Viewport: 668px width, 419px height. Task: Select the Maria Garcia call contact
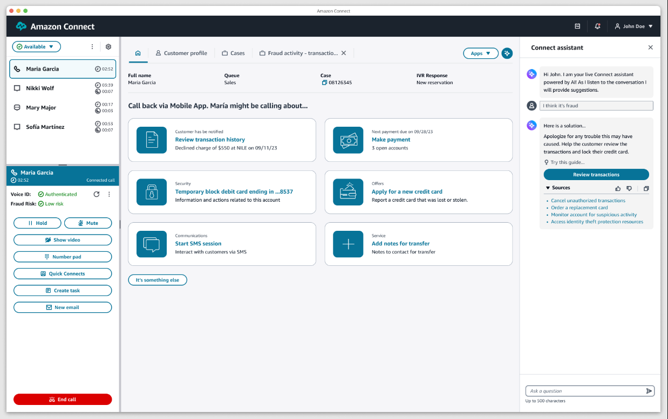click(x=63, y=69)
